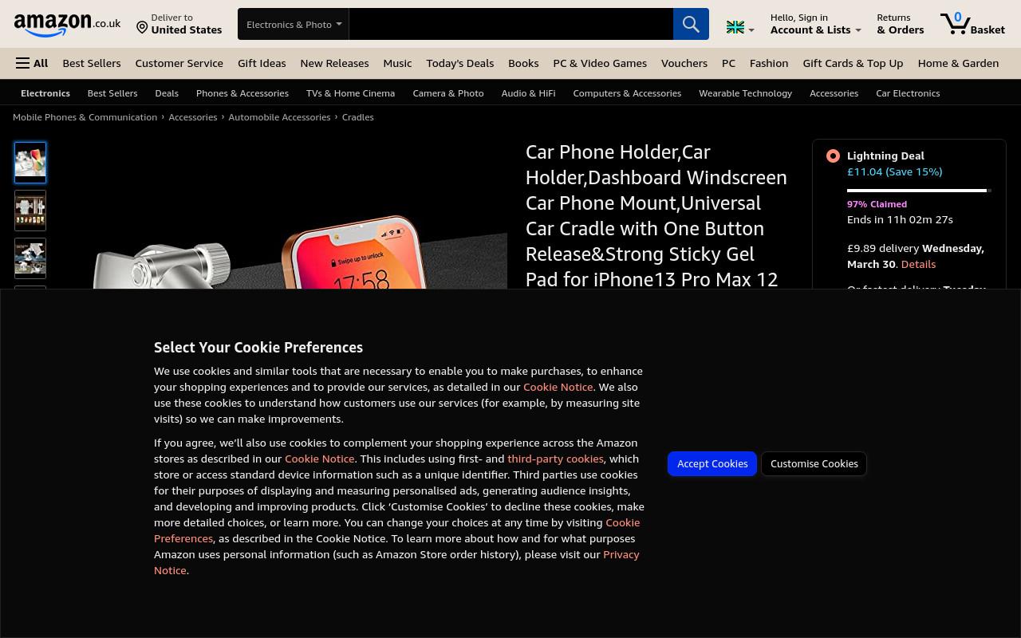Open Gift Cards & Top Up
The height and width of the screenshot is (638, 1021).
[853, 63]
